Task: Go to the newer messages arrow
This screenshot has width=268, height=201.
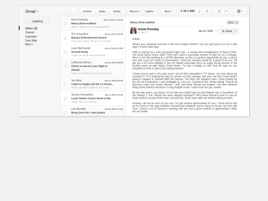Action: tap(200, 11)
